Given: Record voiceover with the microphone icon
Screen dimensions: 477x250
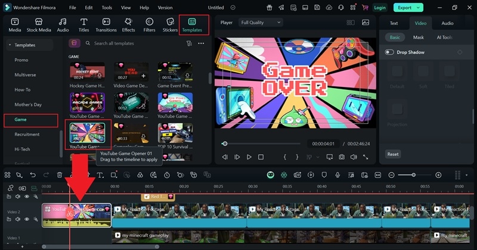Looking at the screenshot, I should [x=337, y=175].
